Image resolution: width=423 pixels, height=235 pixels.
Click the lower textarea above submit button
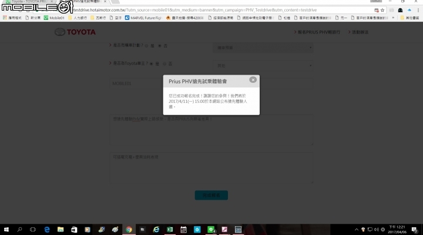211,167
